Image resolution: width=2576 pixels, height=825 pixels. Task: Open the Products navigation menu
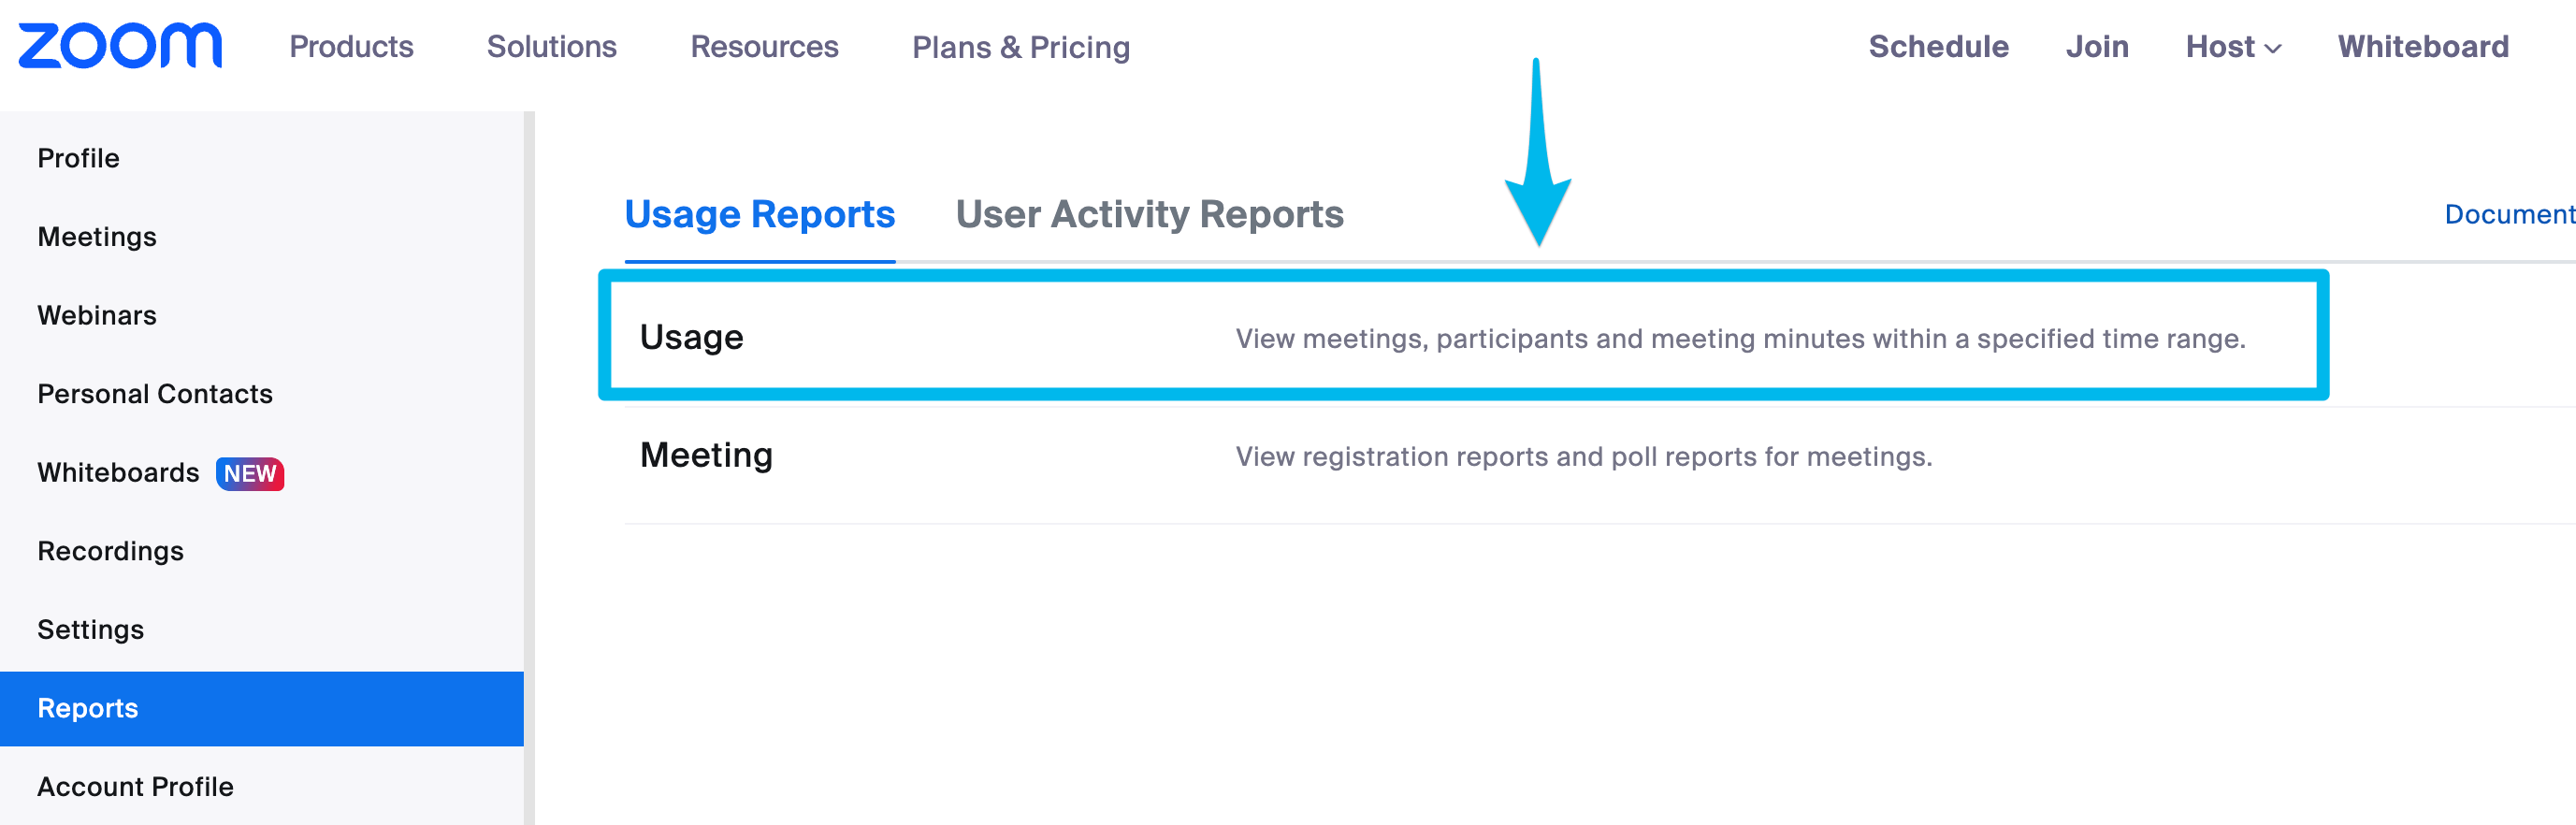[x=352, y=47]
